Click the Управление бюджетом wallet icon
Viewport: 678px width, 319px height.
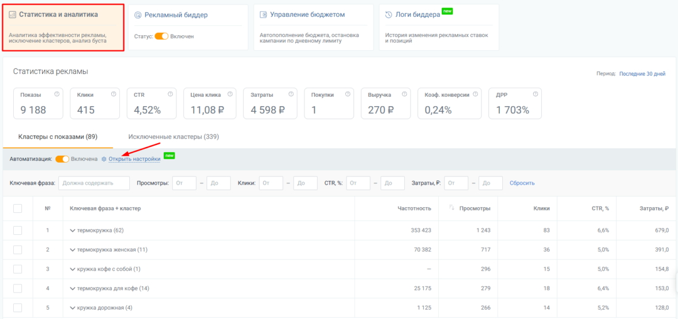coord(263,15)
